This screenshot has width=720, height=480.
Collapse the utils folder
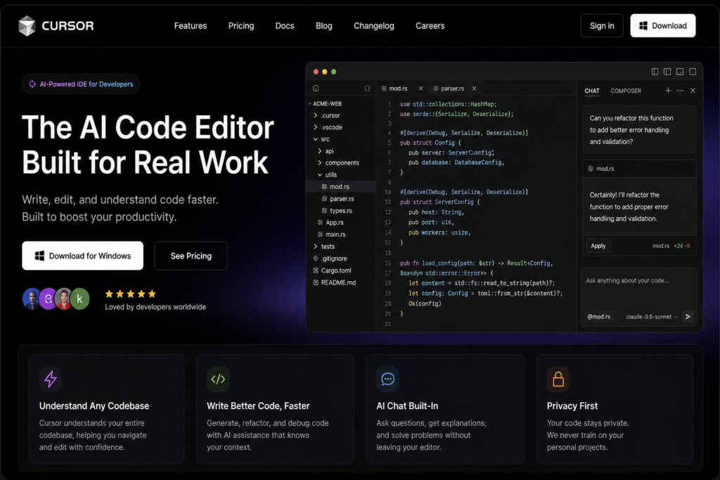click(327, 175)
